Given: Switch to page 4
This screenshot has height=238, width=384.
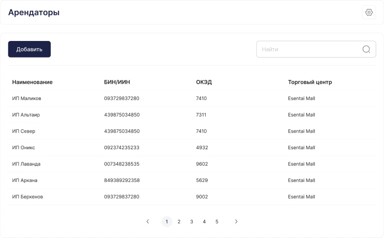Looking at the screenshot, I should pos(204,221).
